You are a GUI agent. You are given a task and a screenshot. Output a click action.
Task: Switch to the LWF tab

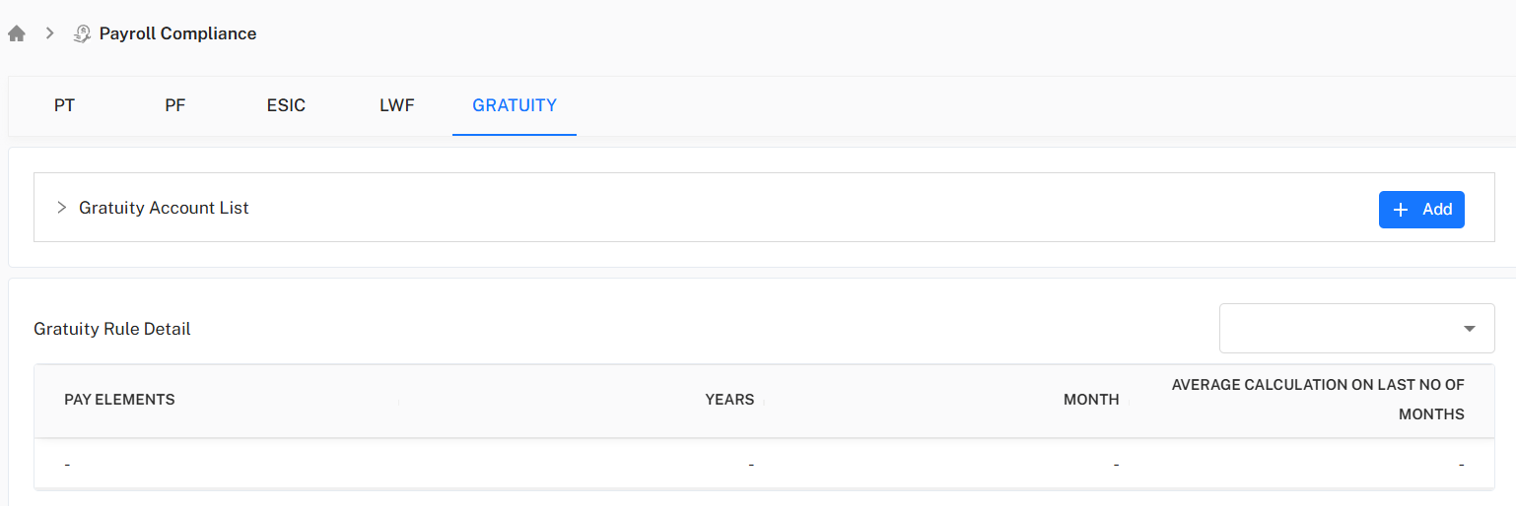click(x=396, y=105)
